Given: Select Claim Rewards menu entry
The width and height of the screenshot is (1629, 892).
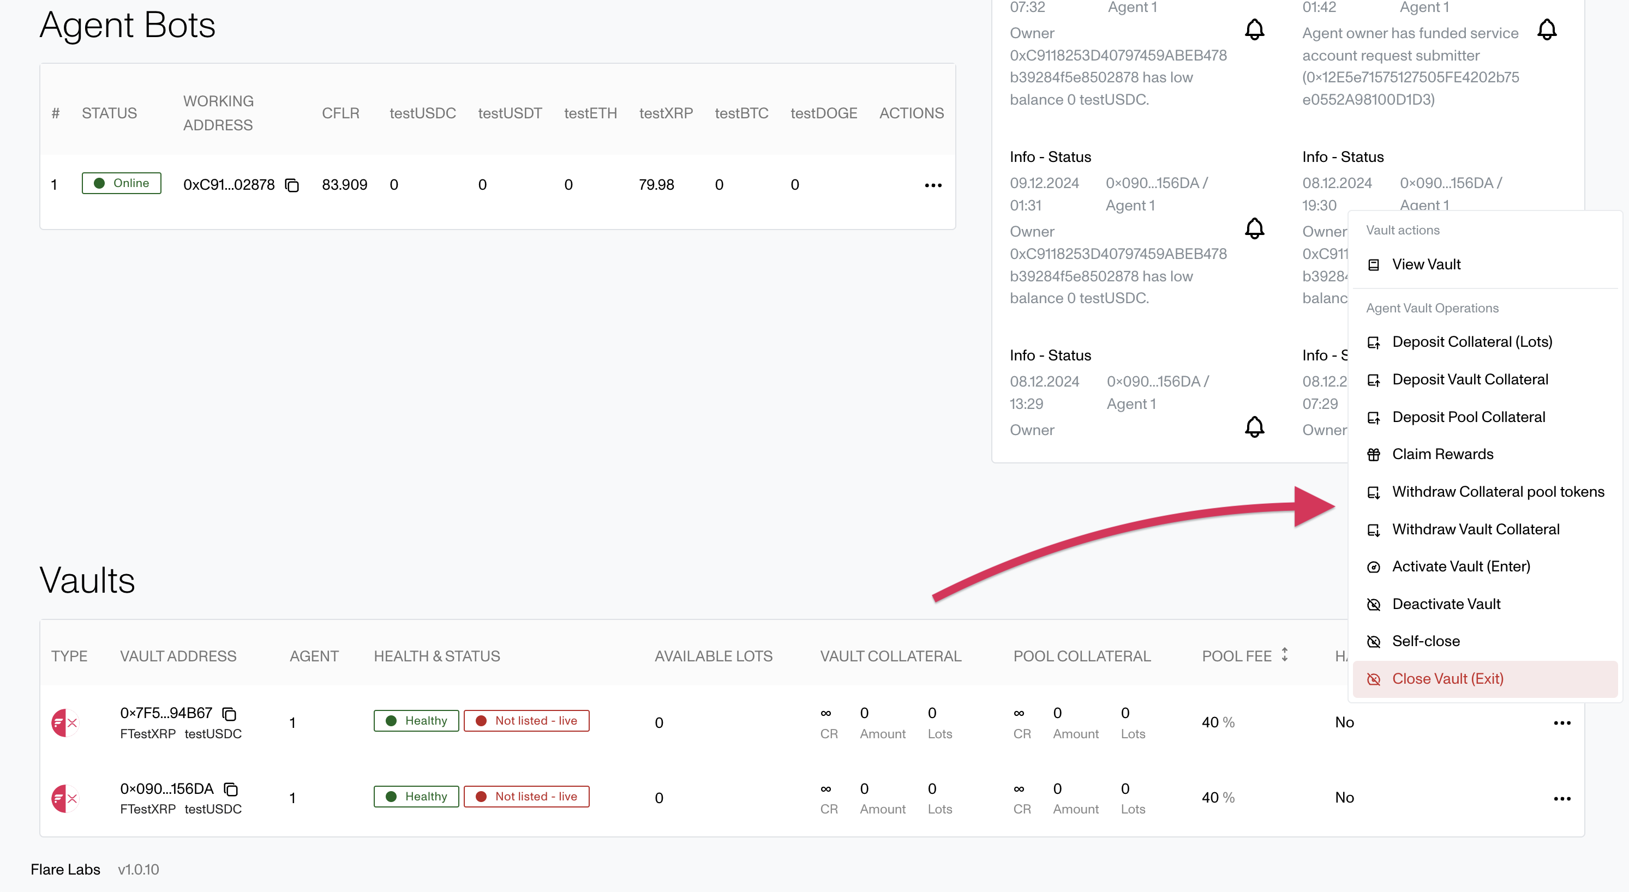Looking at the screenshot, I should tap(1442, 454).
